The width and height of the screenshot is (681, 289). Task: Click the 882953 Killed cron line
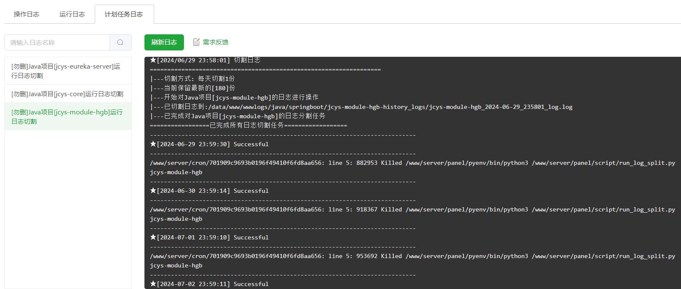tap(413, 167)
